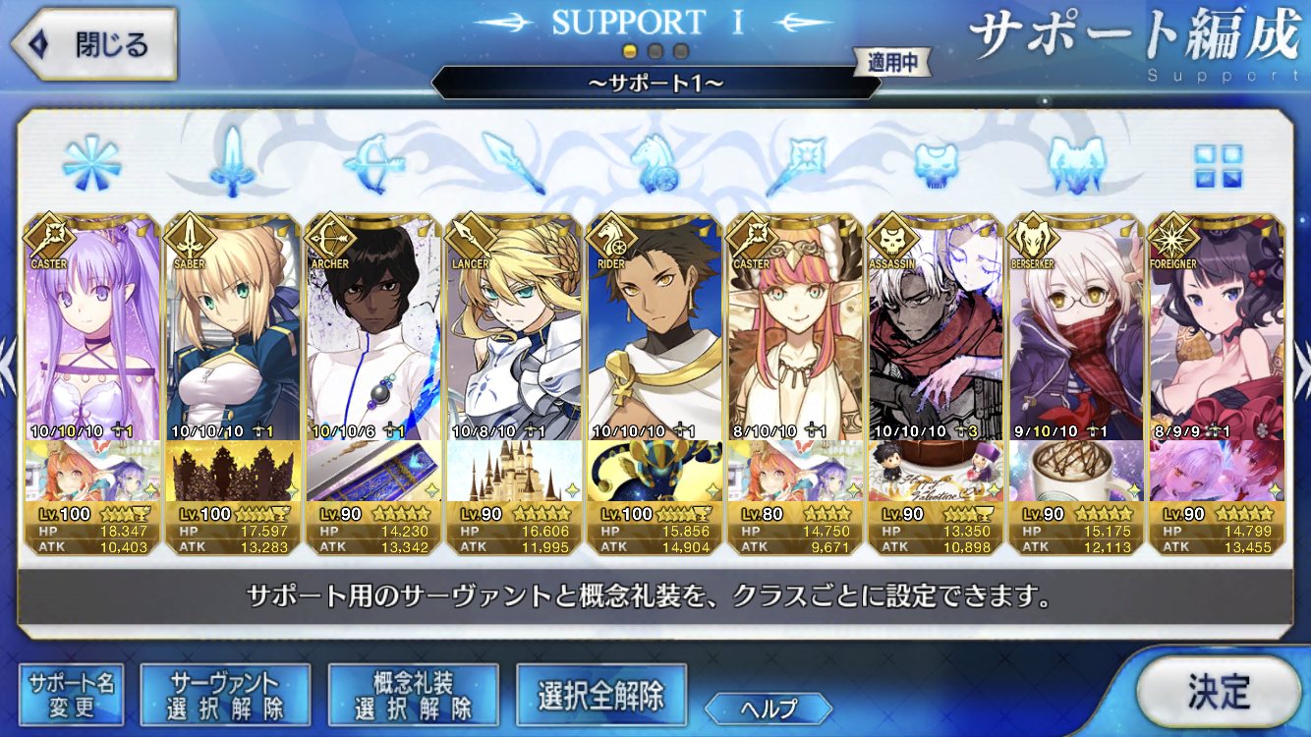Select the Rider horse class icon
Image resolution: width=1311 pixels, height=737 pixels.
655,163
